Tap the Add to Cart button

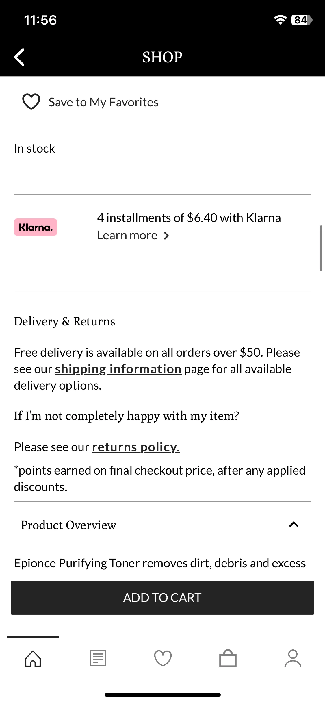[x=162, y=598]
